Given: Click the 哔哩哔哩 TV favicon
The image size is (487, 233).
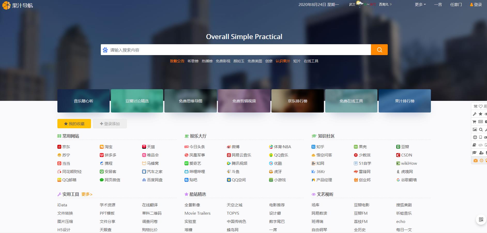Looking at the screenshot, I should pyautogui.click(x=186, y=171).
